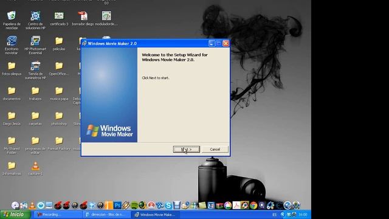Launch Picasa from the dock

coord(228,206)
